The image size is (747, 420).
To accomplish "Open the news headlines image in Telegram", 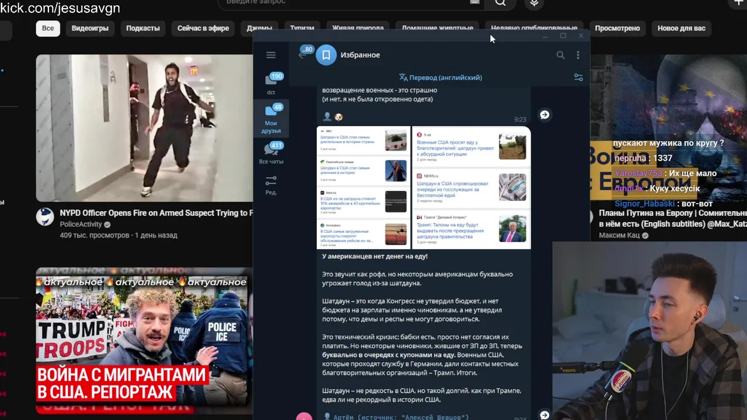I will (424, 188).
